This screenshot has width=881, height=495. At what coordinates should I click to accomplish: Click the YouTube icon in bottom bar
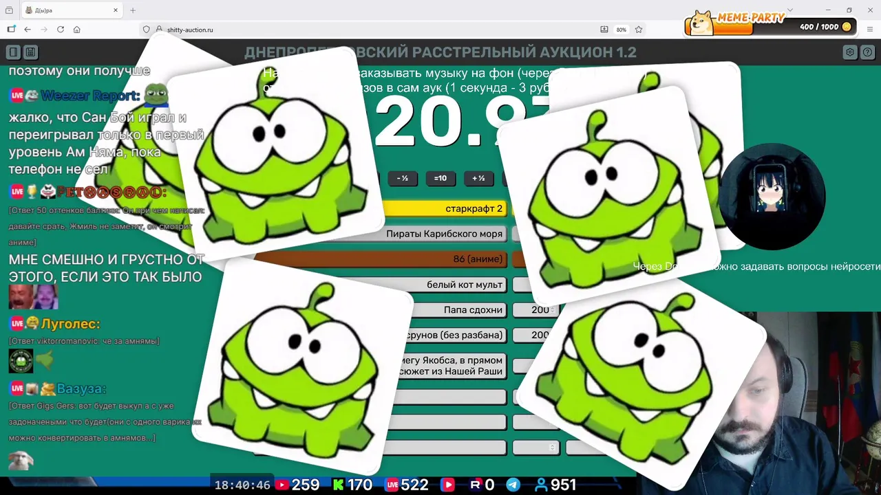pyautogui.click(x=282, y=485)
